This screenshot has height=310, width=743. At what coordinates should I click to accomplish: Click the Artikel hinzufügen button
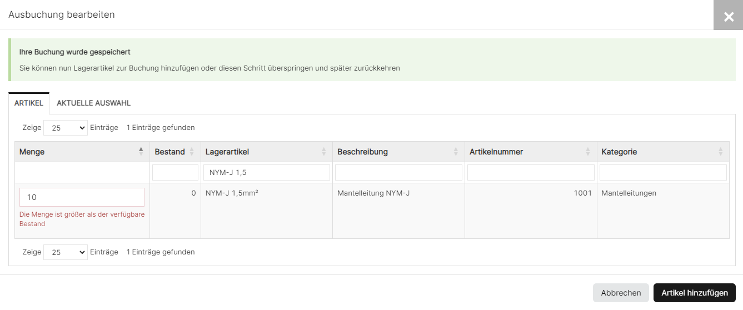695,293
